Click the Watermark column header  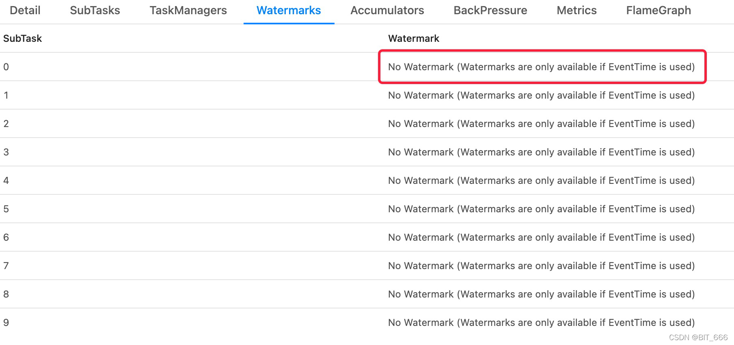[413, 39]
